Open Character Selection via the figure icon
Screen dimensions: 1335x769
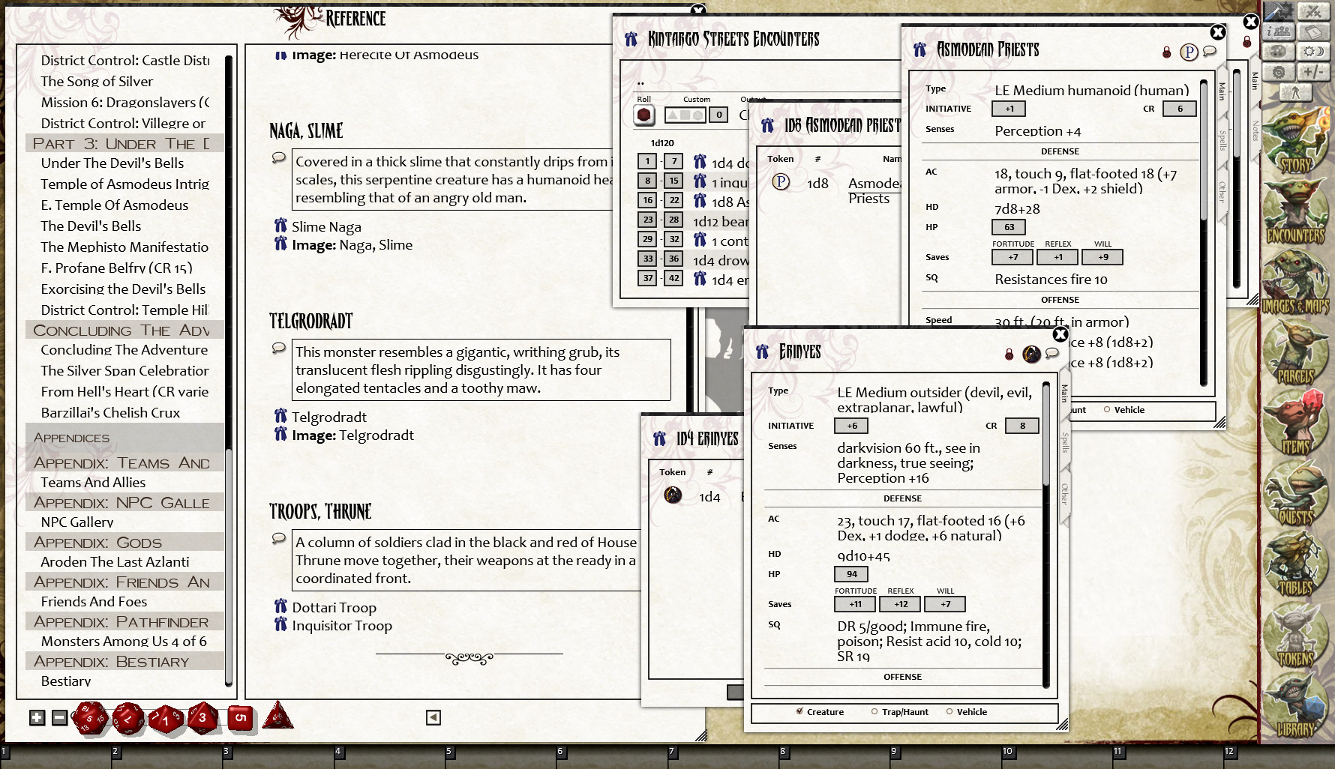pyautogui.click(x=1295, y=92)
